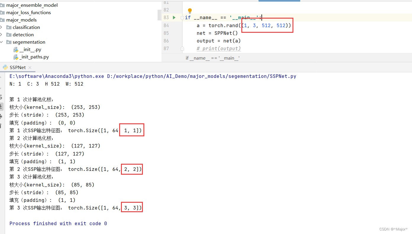The width and height of the screenshot is (412, 234).
Task: Click the breadcrumb if __name__ == '__main__'
Action: click(x=213, y=58)
